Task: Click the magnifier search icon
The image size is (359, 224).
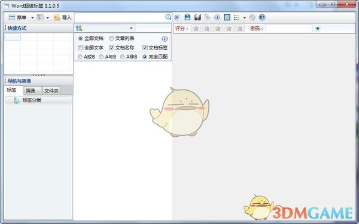Action: click(168, 17)
